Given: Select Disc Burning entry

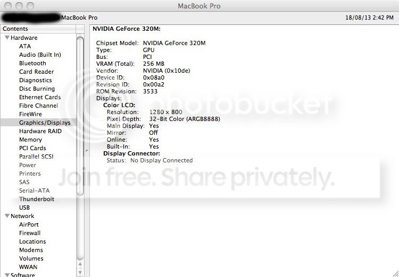Looking at the screenshot, I should point(37,89).
